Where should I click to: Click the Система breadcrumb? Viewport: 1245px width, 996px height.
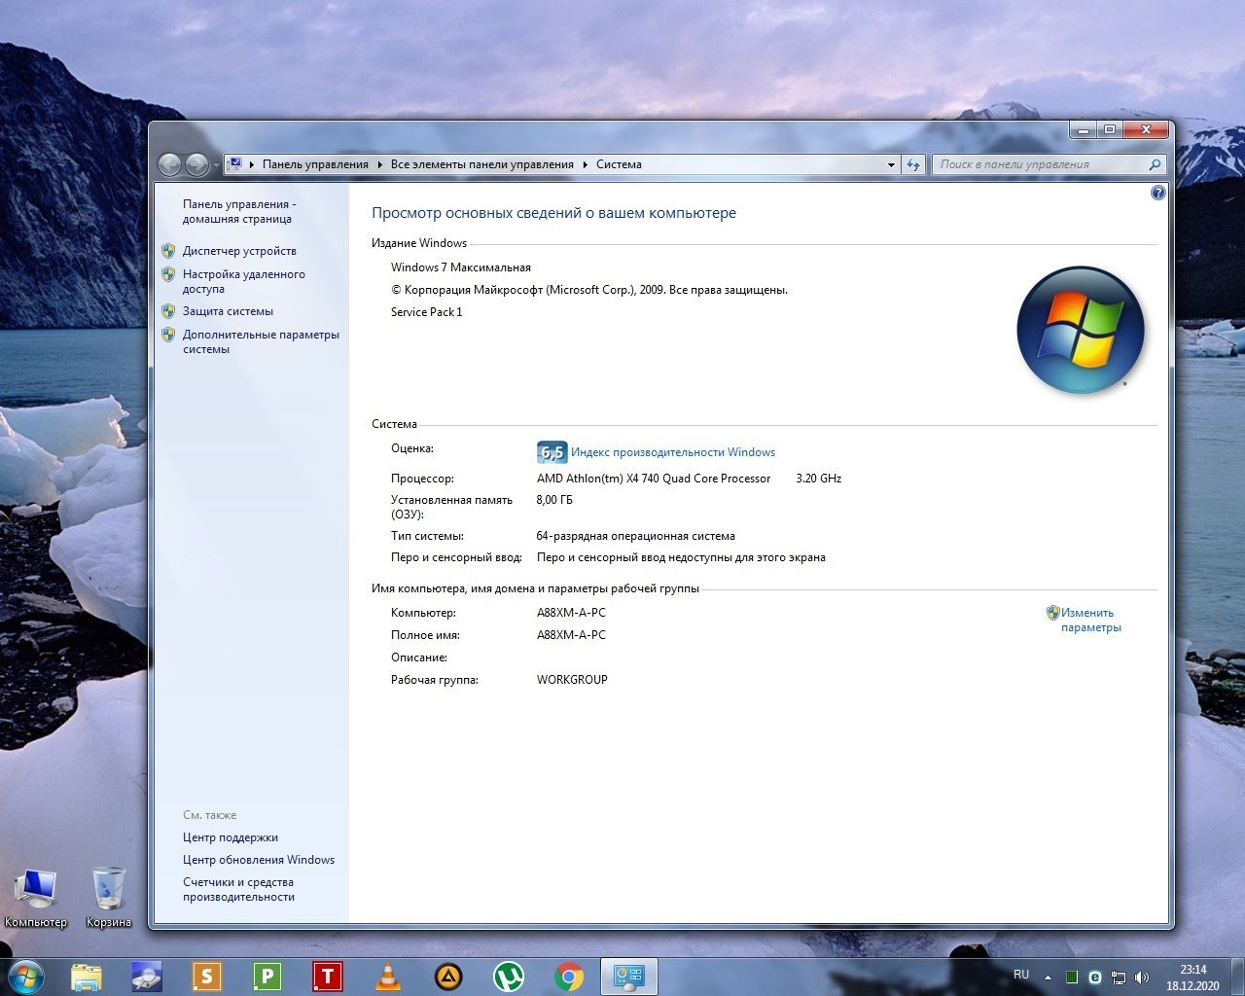click(619, 164)
